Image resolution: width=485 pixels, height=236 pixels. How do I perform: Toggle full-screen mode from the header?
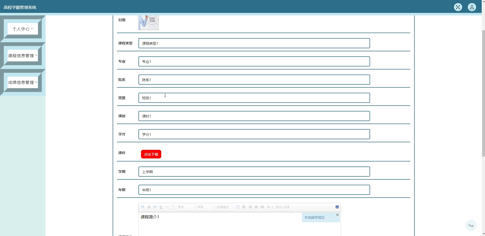coord(458,7)
